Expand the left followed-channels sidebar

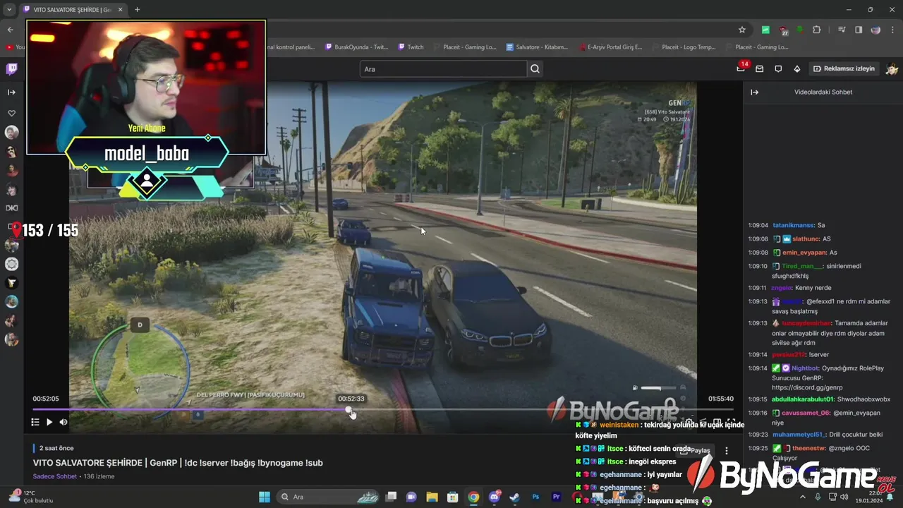tap(11, 92)
